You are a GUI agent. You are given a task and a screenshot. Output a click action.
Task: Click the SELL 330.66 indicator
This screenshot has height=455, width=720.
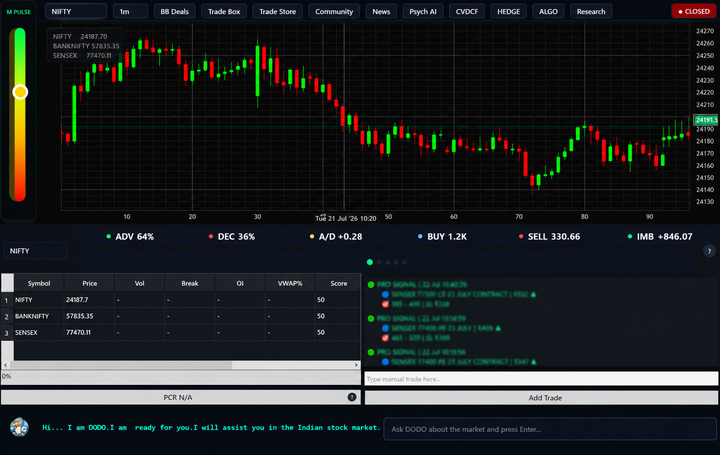click(x=549, y=236)
